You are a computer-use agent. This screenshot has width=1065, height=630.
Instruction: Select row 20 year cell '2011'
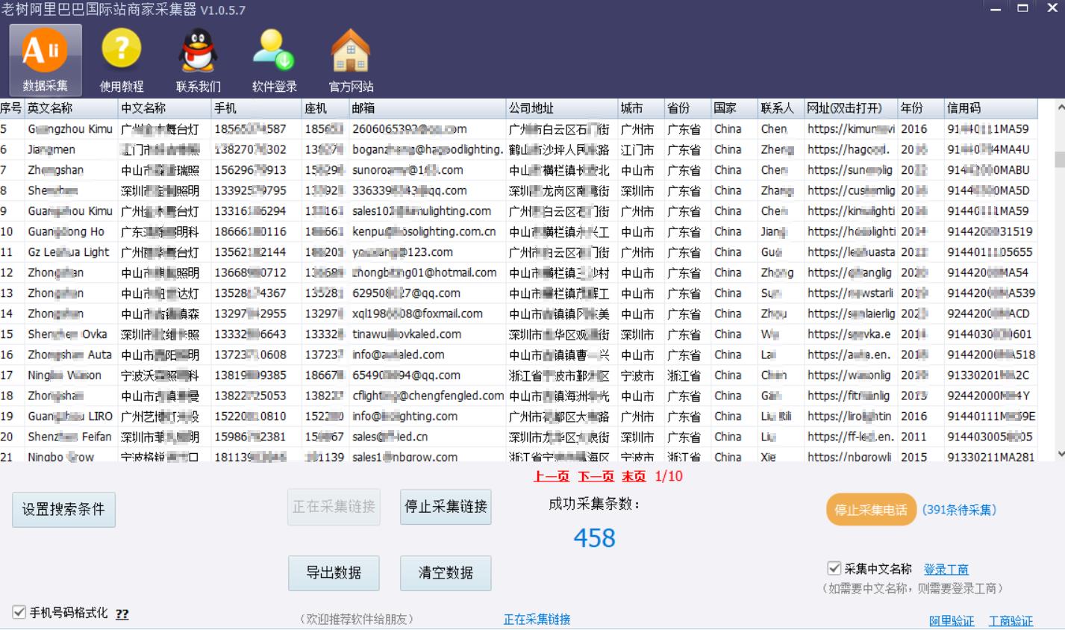[x=921, y=437]
